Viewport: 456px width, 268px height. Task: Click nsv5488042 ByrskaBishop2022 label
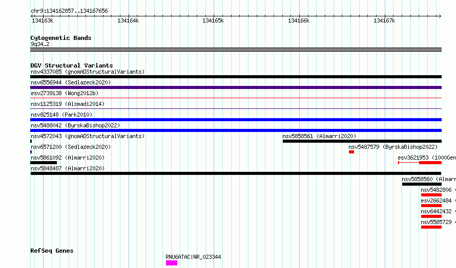pos(75,125)
